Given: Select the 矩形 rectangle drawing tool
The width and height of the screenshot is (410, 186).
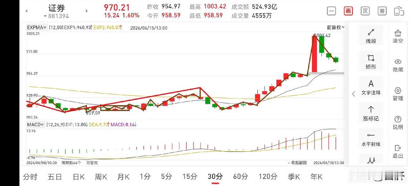Looking at the screenshot, I should (x=371, y=62).
